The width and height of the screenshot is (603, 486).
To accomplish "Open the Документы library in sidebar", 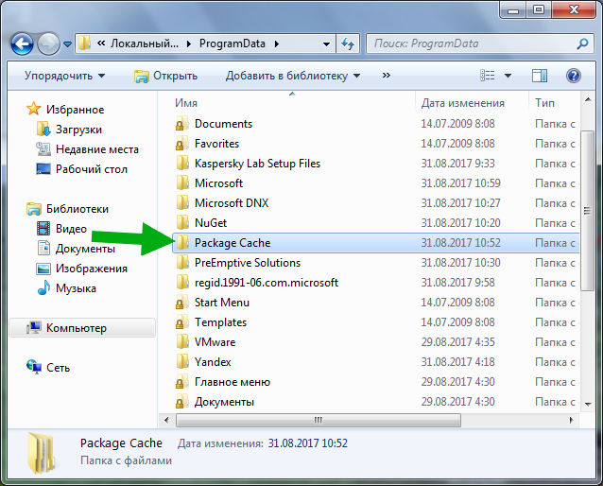I will click(x=76, y=249).
